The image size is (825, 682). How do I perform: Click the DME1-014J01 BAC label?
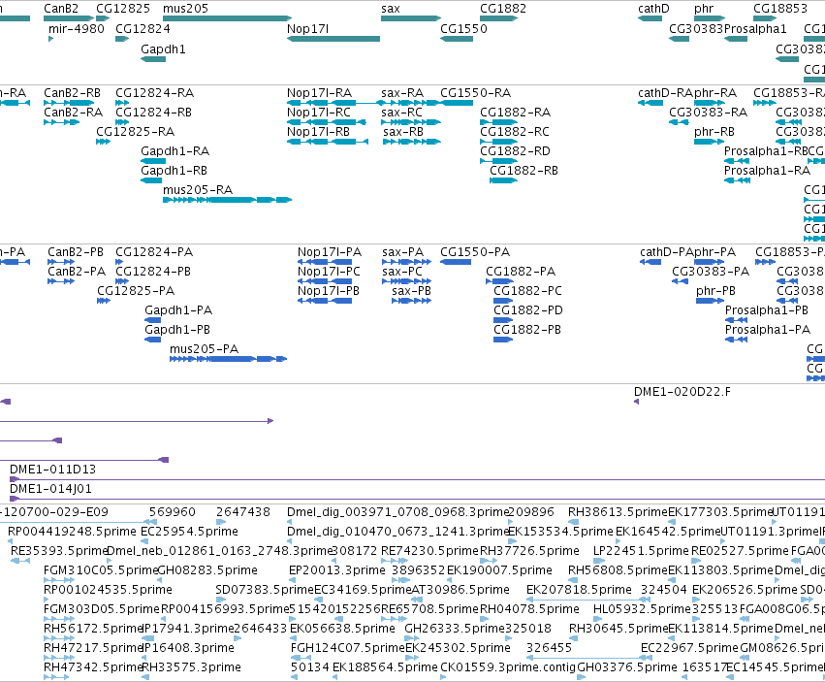(x=51, y=489)
